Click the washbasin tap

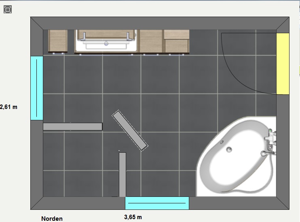coord(106,42)
